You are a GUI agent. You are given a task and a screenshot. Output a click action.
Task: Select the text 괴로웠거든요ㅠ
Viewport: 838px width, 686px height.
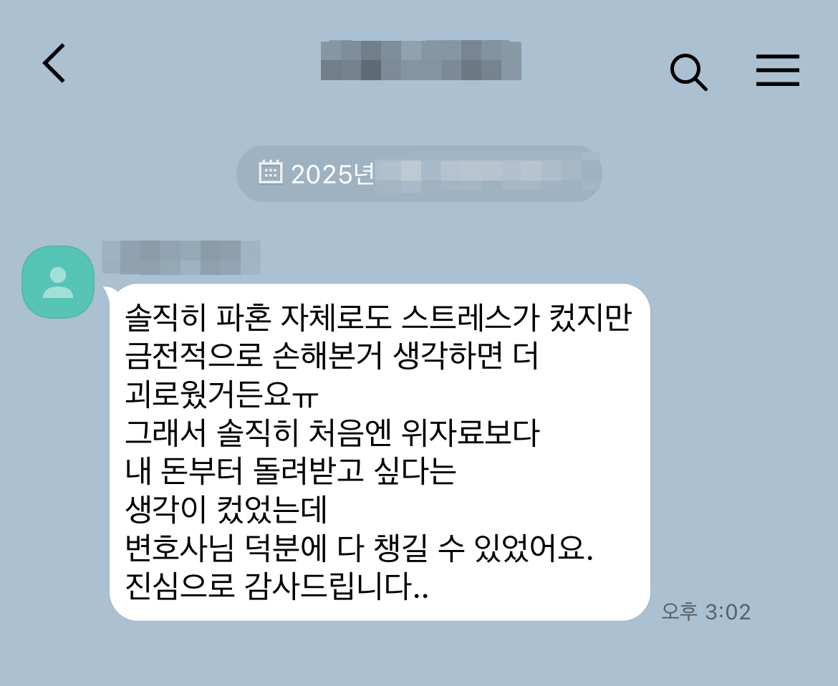pos(222,395)
